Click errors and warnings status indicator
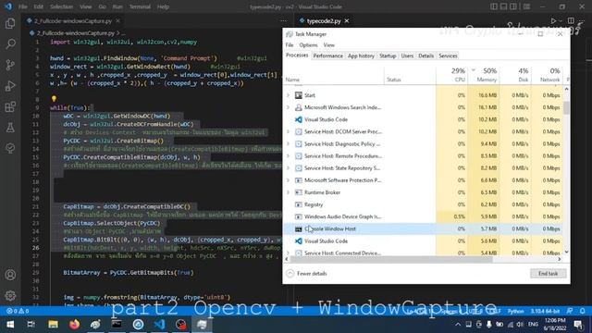The image size is (592, 333). (18, 311)
